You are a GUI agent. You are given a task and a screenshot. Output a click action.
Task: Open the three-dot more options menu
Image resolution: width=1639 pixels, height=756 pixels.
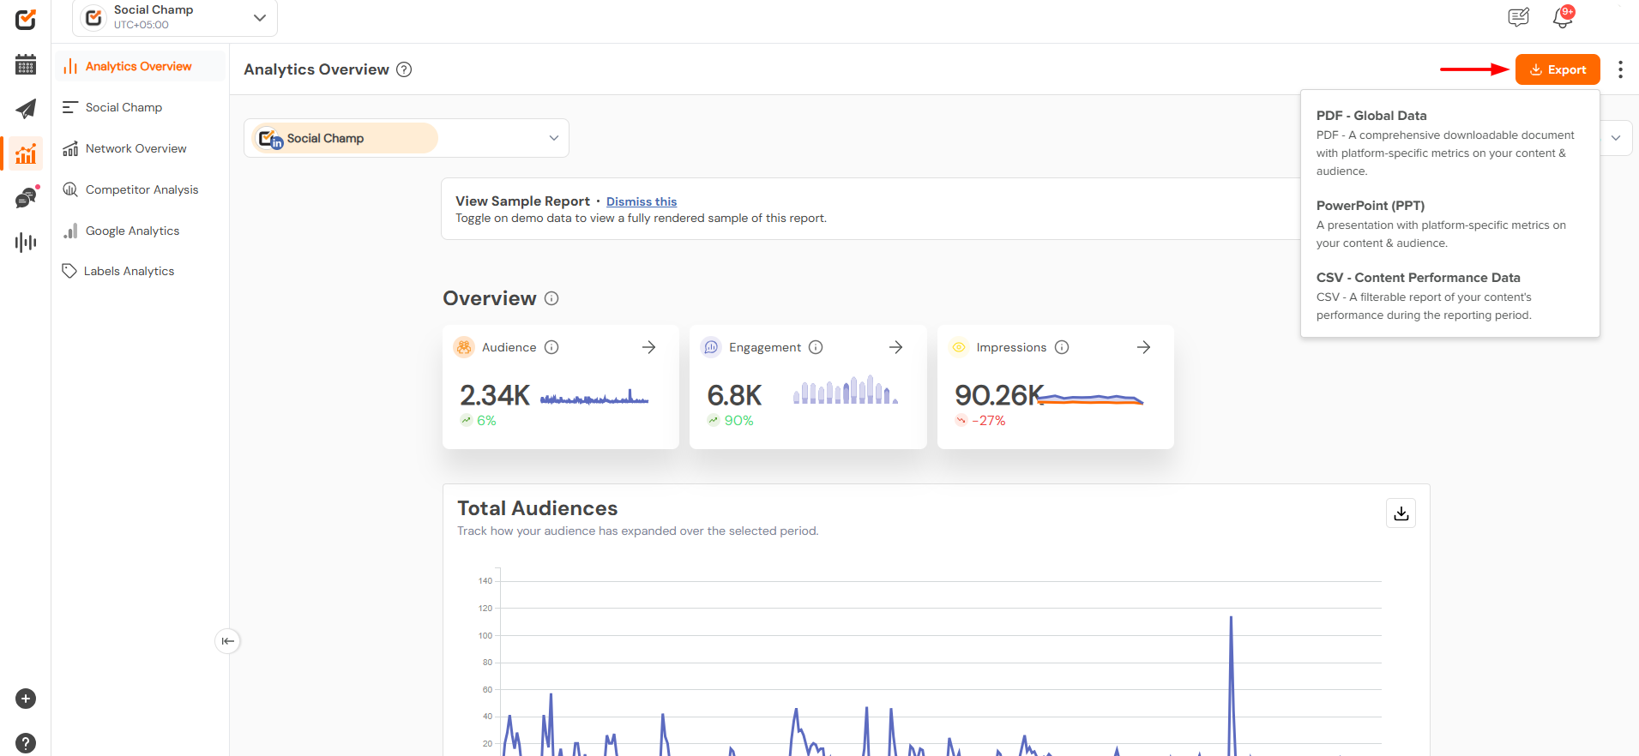coord(1620,69)
